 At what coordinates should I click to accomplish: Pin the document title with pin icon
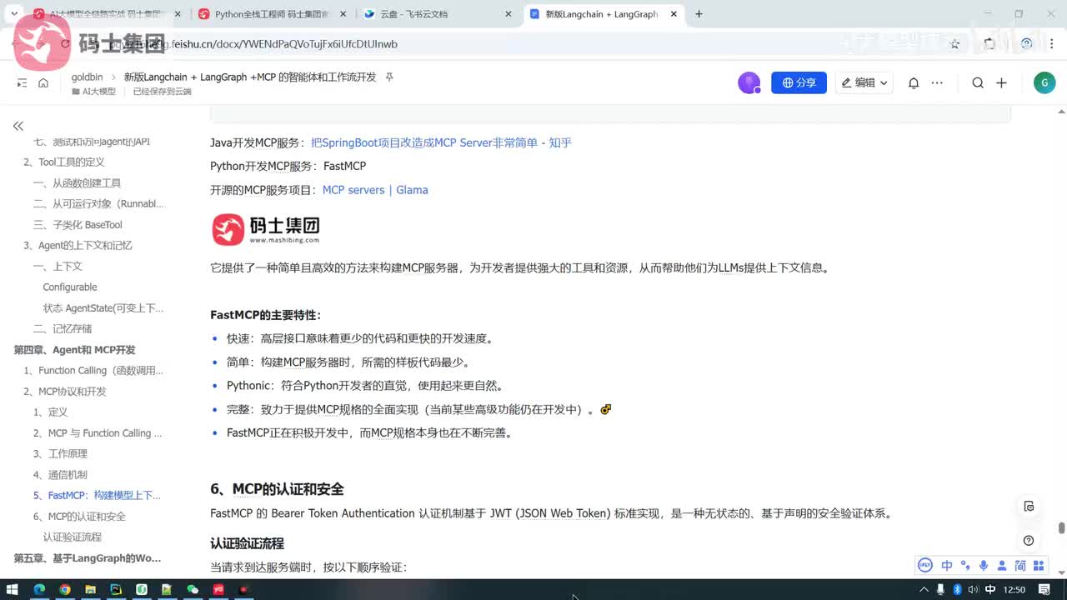click(x=389, y=77)
